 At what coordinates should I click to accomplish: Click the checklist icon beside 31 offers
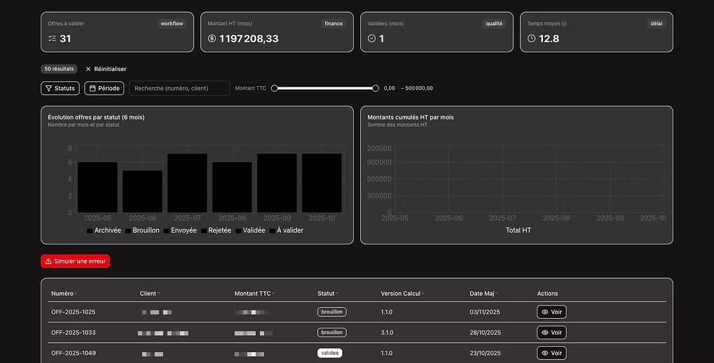click(x=52, y=39)
